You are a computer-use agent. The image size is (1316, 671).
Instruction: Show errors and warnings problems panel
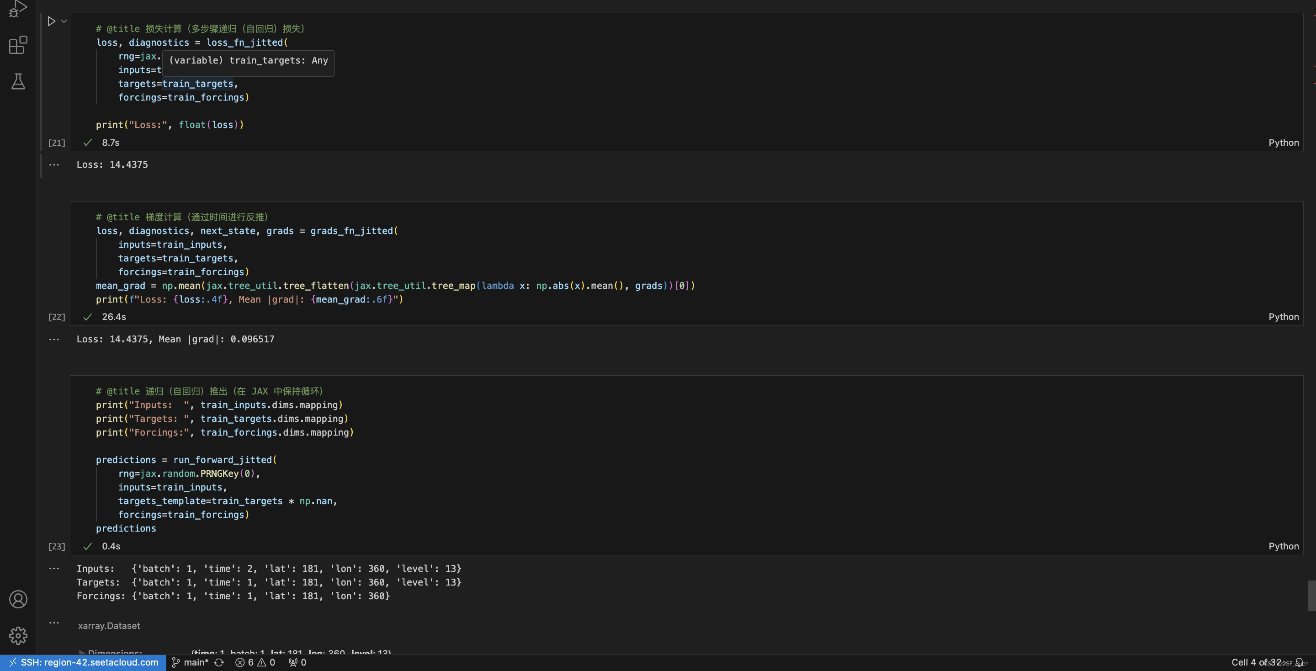pos(255,662)
